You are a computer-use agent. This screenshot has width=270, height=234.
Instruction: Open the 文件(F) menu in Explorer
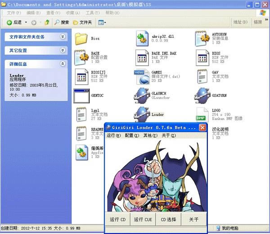pyautogui.click(x=14, y=13)
